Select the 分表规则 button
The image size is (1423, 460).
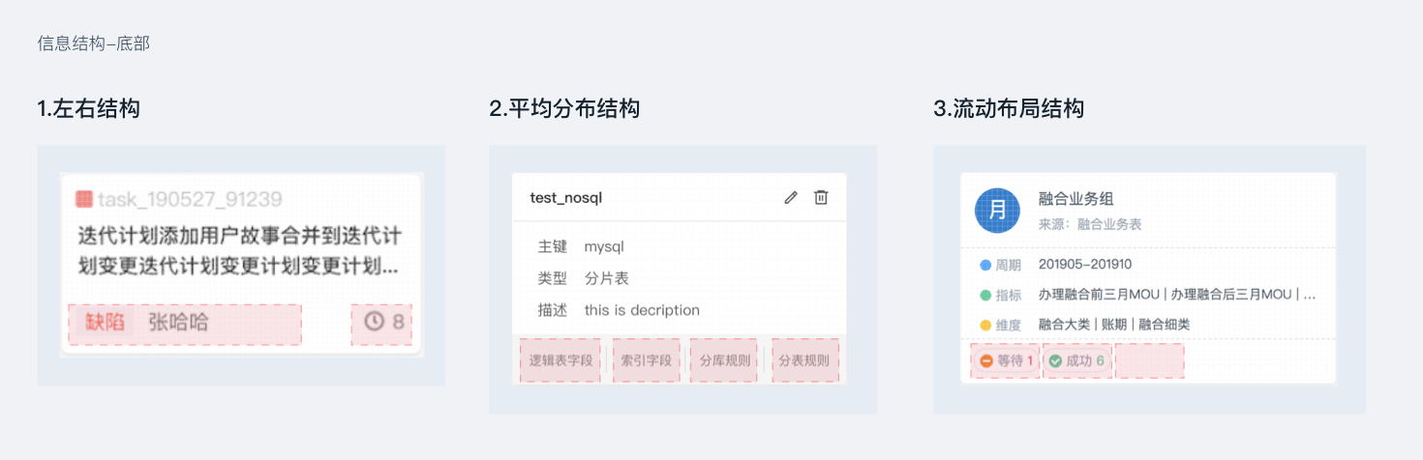(x=804, y=360)
